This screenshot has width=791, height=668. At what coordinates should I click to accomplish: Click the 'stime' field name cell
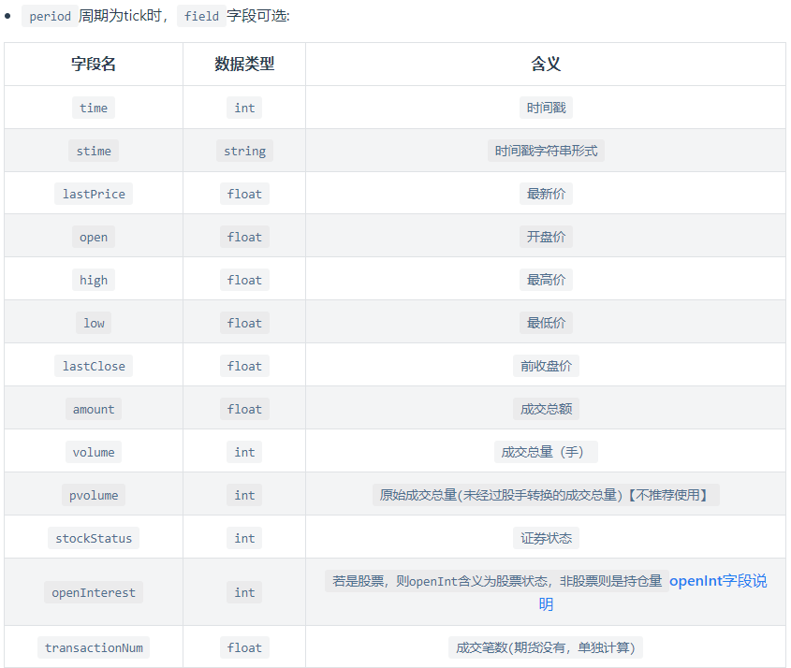click(x=94, y=151)
